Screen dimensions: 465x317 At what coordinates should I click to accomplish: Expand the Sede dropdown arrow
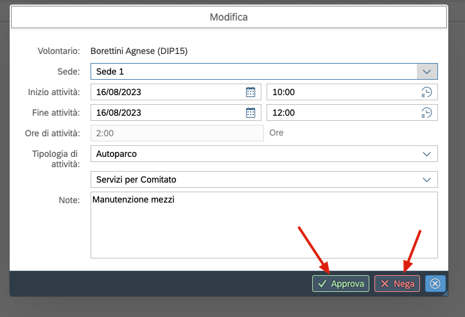pos(427,71)
